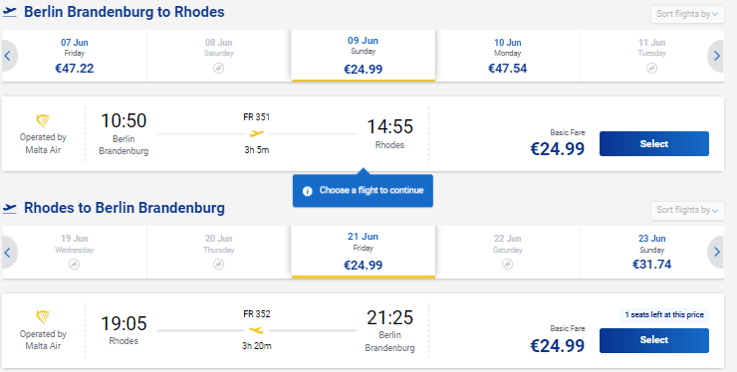Open the return Sort flights by dropdown
737x372 pixels.
coord(687,210)
